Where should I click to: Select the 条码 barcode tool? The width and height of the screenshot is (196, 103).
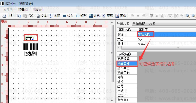pos(55,16)
